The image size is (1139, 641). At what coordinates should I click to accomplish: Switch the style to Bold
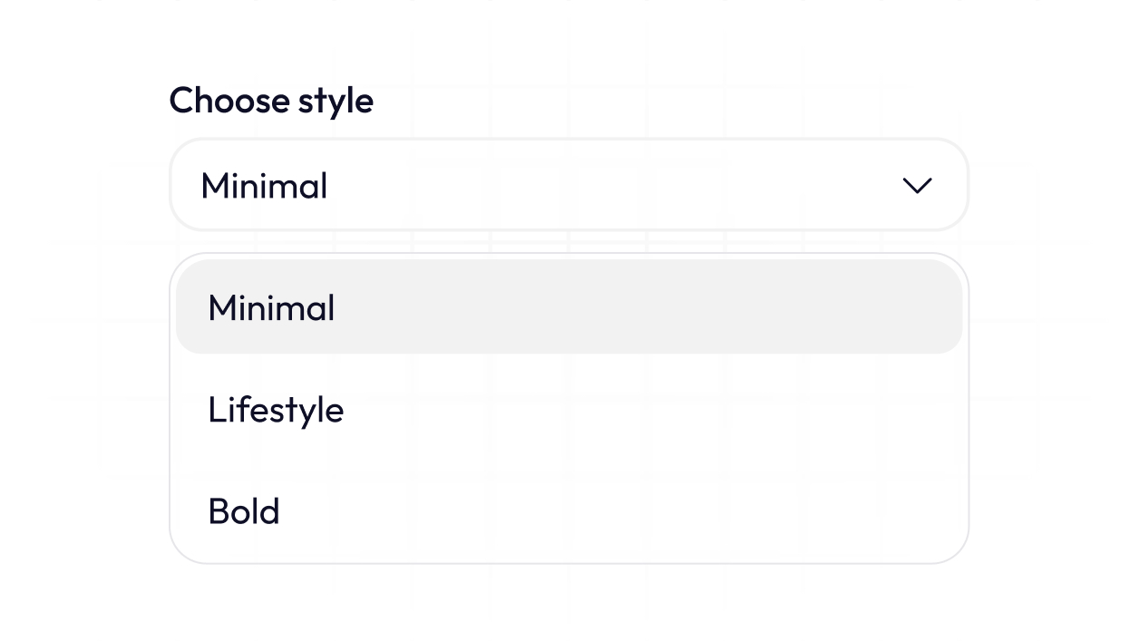coord(569,511)
